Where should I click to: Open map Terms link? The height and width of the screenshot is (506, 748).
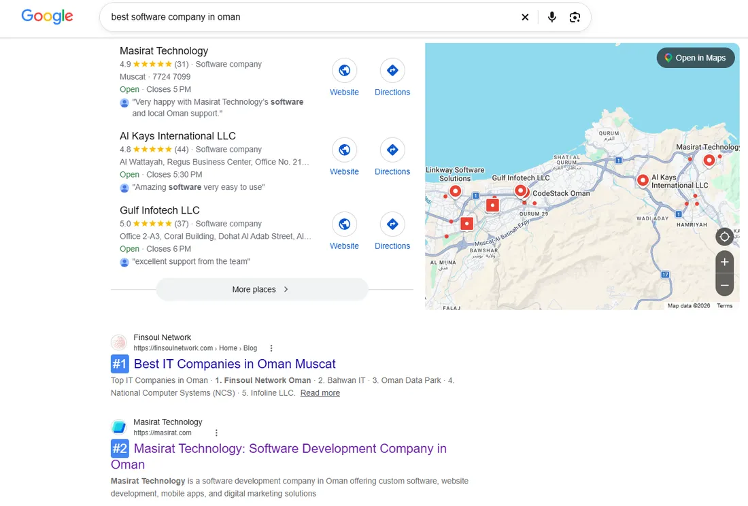724,305
